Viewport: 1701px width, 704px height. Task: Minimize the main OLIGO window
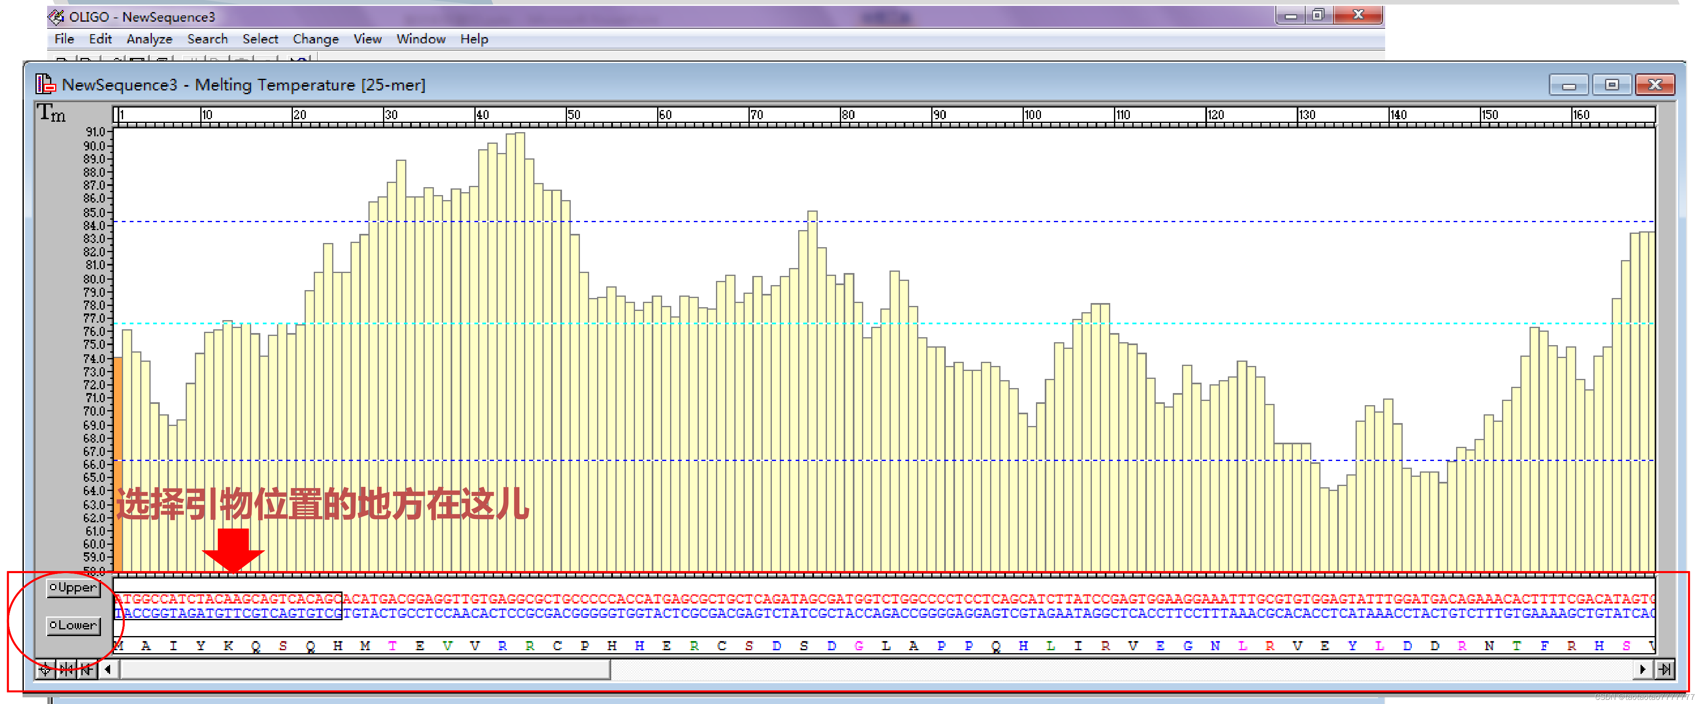tap(1291, 15)
